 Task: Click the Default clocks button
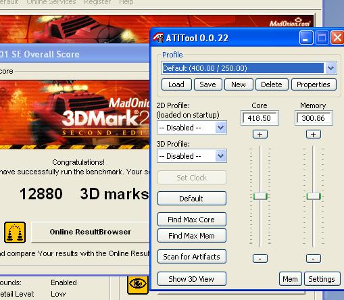tap(191, 199)
